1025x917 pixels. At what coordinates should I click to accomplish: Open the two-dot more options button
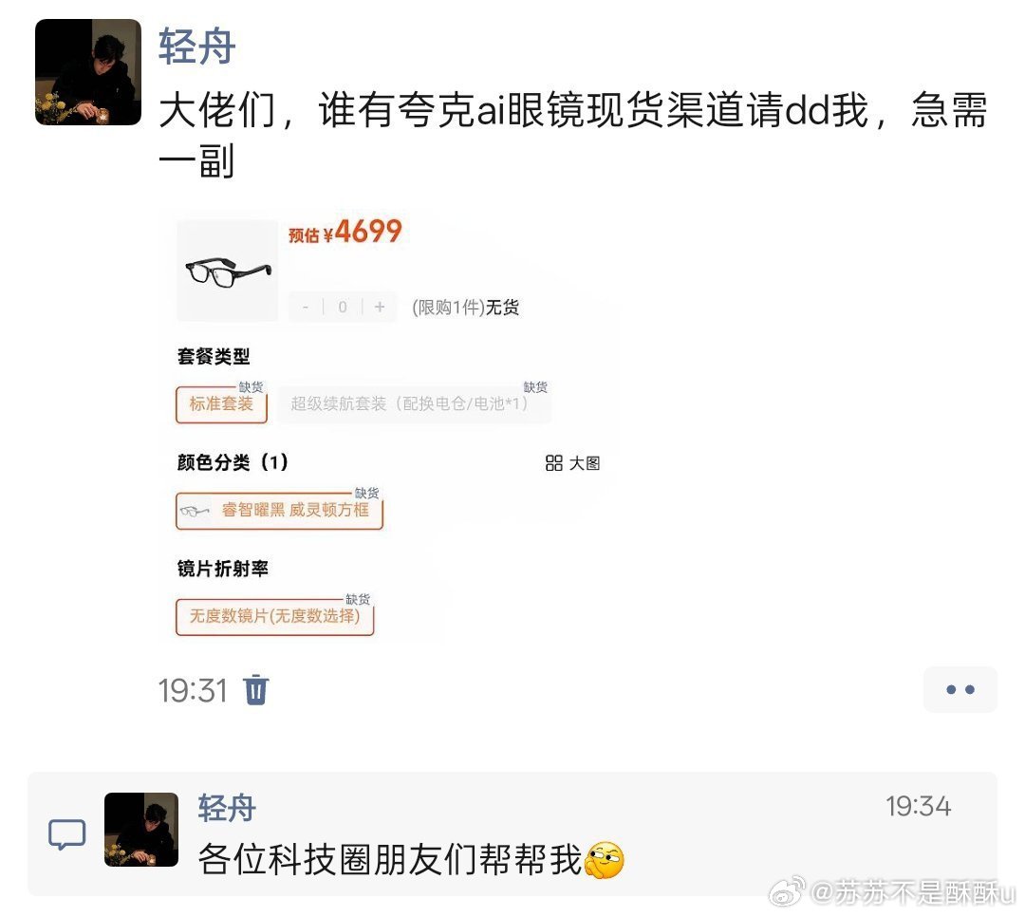(960, 689)
